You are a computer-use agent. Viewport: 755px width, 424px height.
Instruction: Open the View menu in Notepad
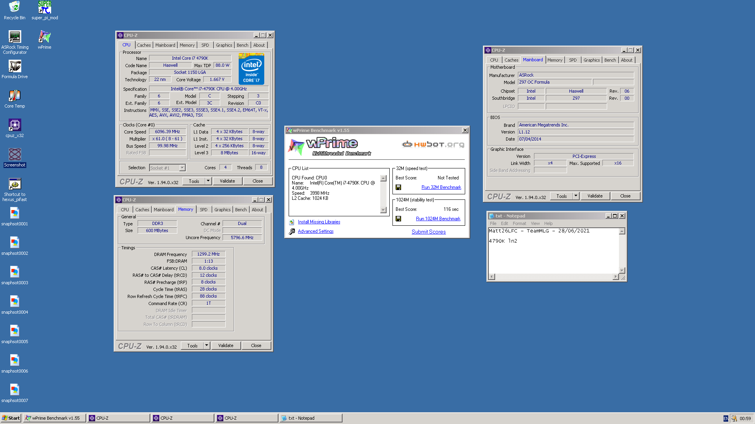pyautogui.click(x=535, y=223)
